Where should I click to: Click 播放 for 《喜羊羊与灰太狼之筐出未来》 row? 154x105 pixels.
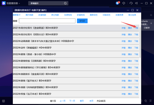pos(130,41)
